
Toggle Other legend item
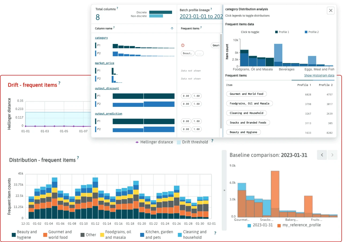click(x=88, y=235)
